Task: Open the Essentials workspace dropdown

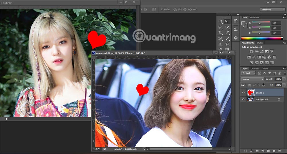Action: pyautogui.click(x=273, y=9)
